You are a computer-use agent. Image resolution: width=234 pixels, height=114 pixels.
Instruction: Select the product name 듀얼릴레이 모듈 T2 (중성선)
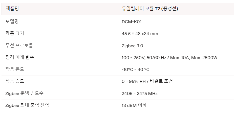(150, 9)
